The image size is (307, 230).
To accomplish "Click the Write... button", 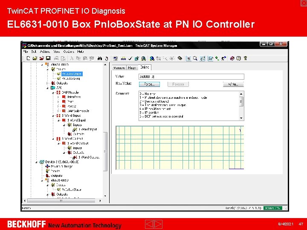I will 233,84.
